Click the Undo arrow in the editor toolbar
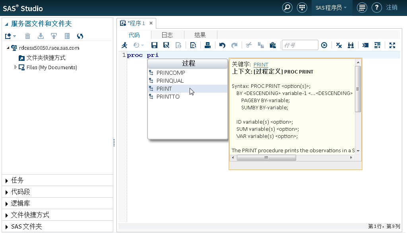This screenshot has height=233, width=407. pos(222,45)
